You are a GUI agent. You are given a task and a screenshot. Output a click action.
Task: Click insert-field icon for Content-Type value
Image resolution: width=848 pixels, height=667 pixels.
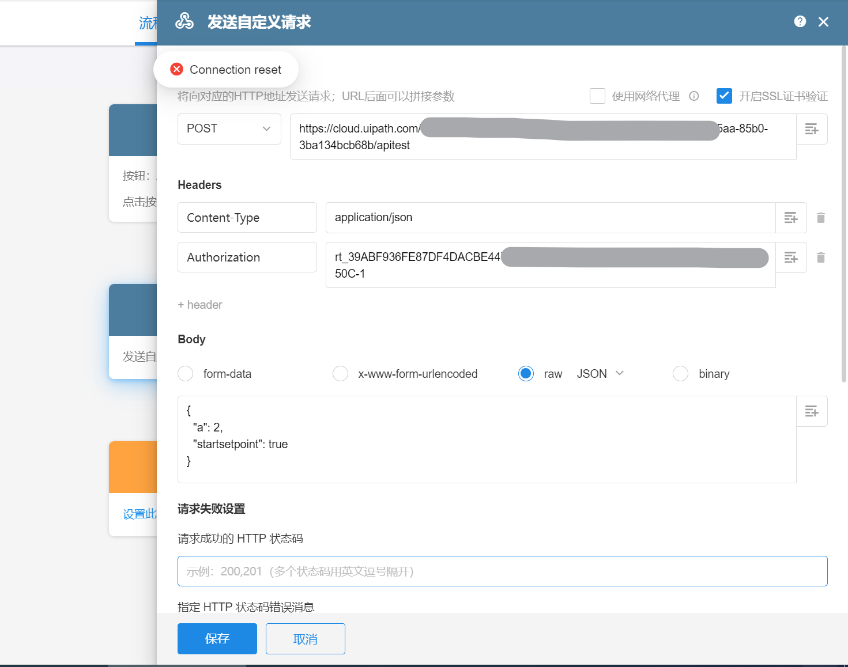pos(791,218)
